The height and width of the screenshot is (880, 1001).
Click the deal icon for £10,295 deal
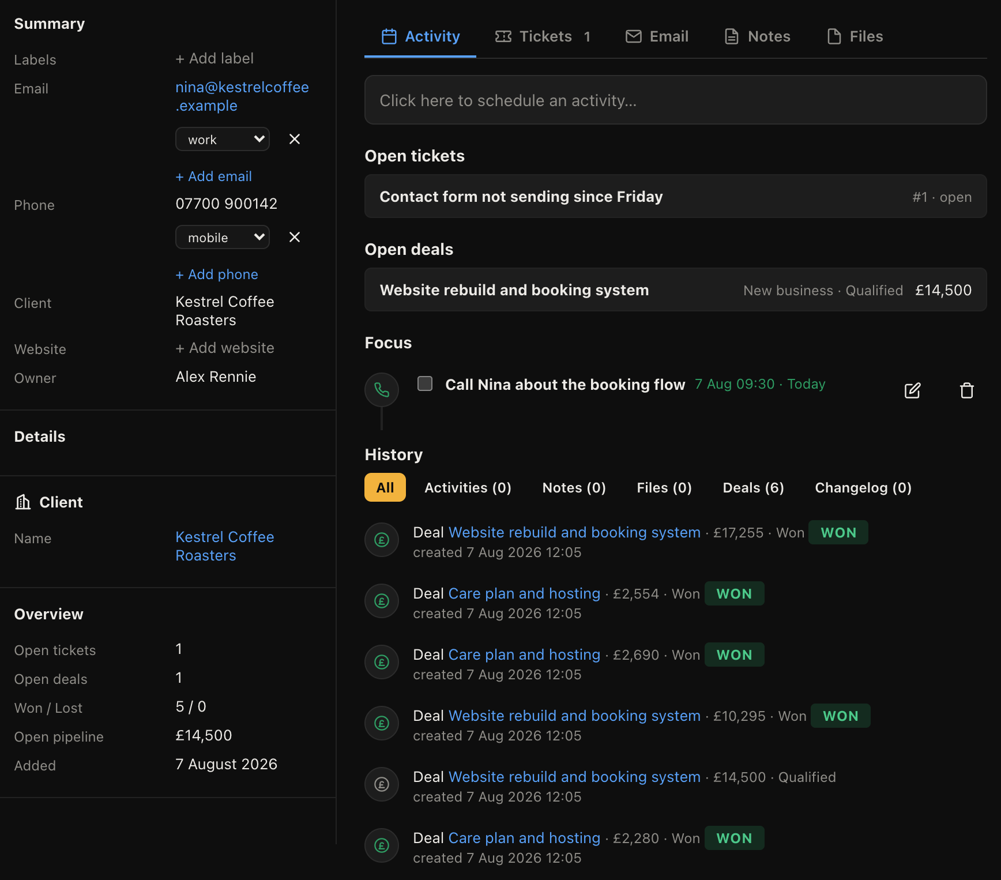382,724
